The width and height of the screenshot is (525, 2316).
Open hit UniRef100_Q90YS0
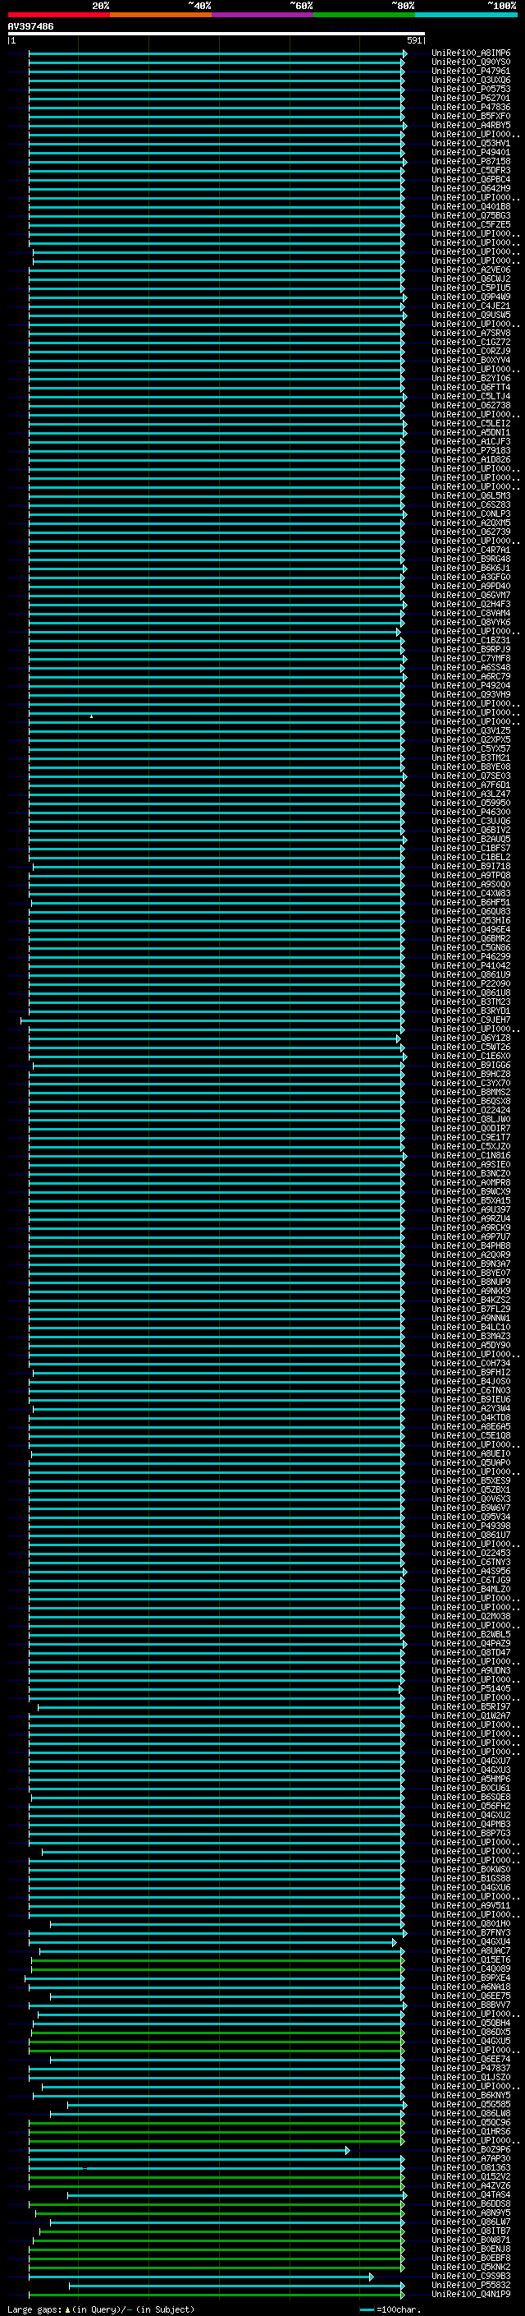pos(471,63)
